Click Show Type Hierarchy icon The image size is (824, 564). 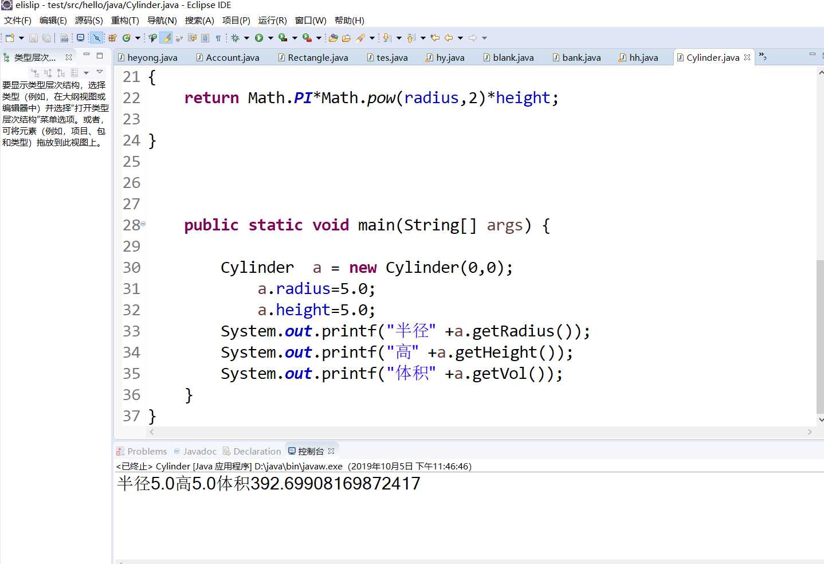tap(35, 73)
